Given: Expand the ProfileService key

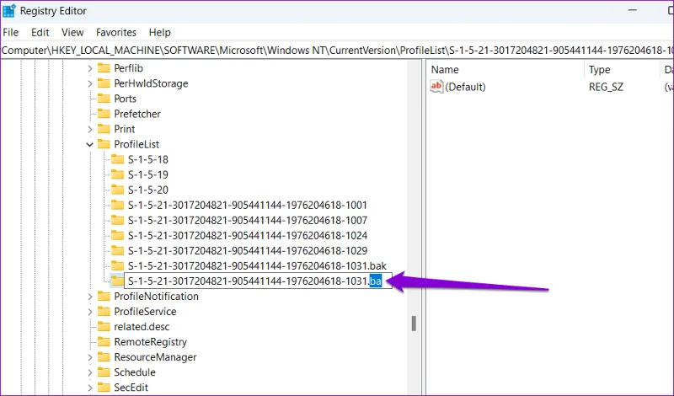Looking at the screenshot, I should click(x=90, y=312).
